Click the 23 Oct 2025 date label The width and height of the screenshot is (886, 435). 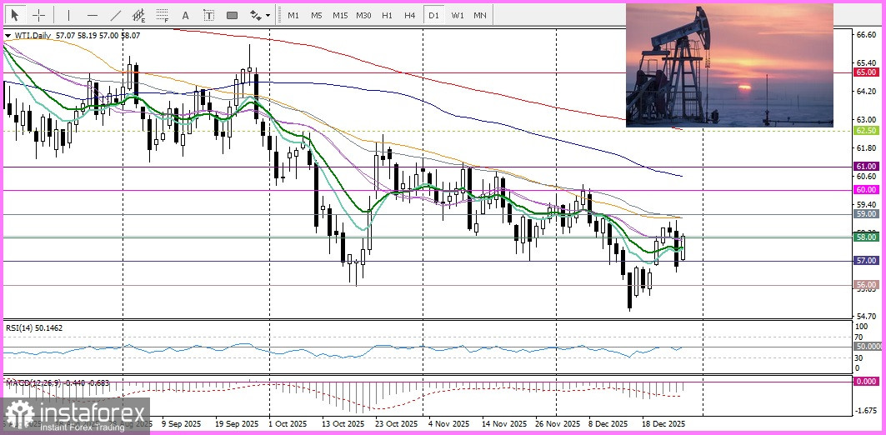click(397, 423)
